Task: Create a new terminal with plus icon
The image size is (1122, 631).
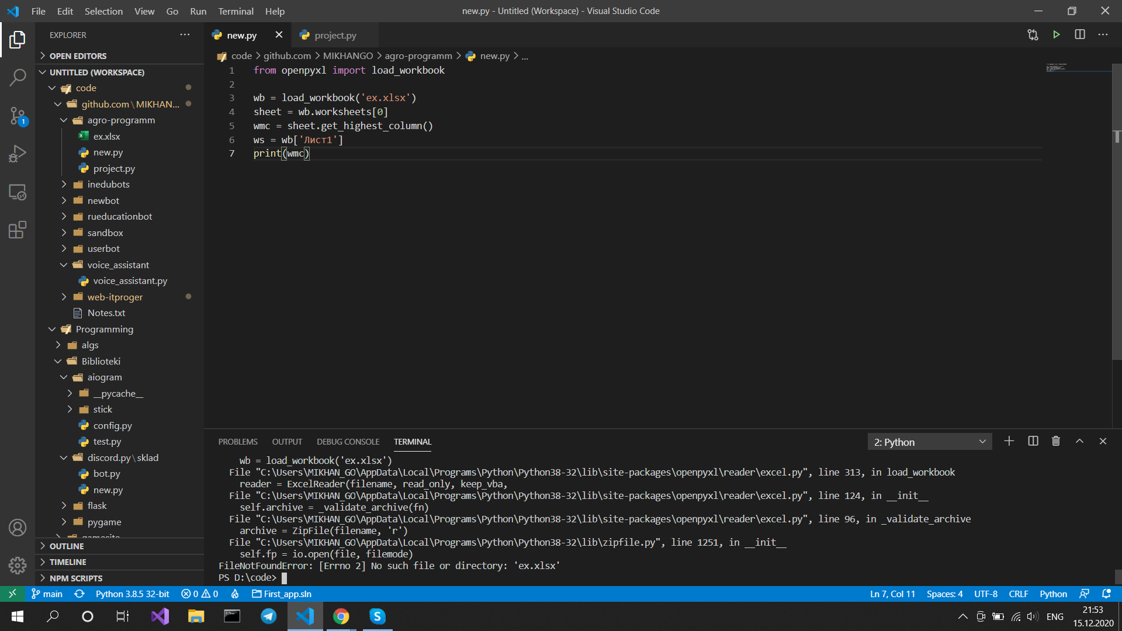Action: click(x=1009, y=441)
